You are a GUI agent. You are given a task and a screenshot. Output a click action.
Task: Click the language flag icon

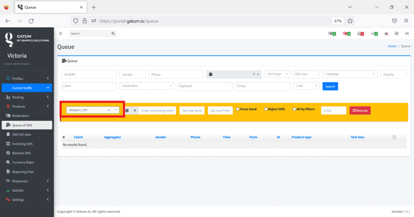click(x=386, y=34)
